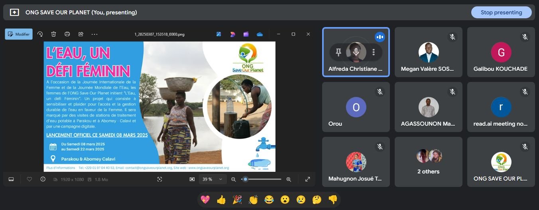The width and height of the screenshot is (539, 210).
Task: Toggle the filmstrip view icon in Photos
Action: (x=11, y=179)
